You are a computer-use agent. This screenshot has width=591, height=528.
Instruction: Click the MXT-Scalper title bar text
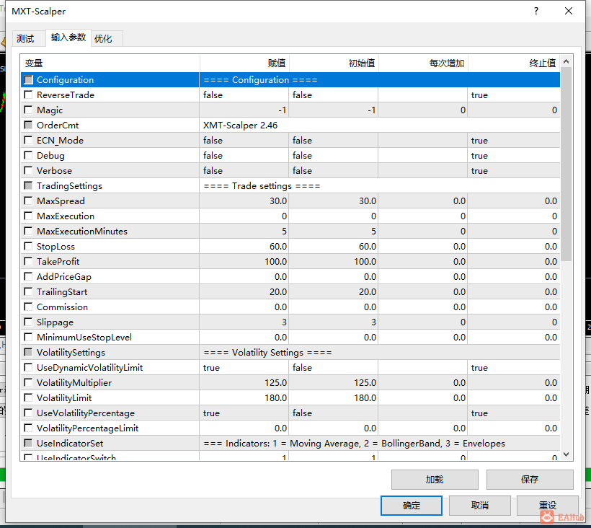[x=38, y=12]
